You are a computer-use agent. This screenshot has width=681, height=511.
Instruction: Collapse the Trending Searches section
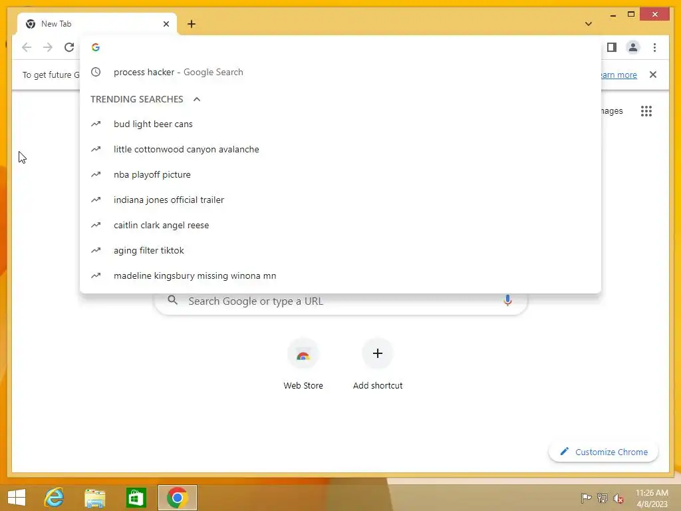pyautogui.click(x=197, y=99)
